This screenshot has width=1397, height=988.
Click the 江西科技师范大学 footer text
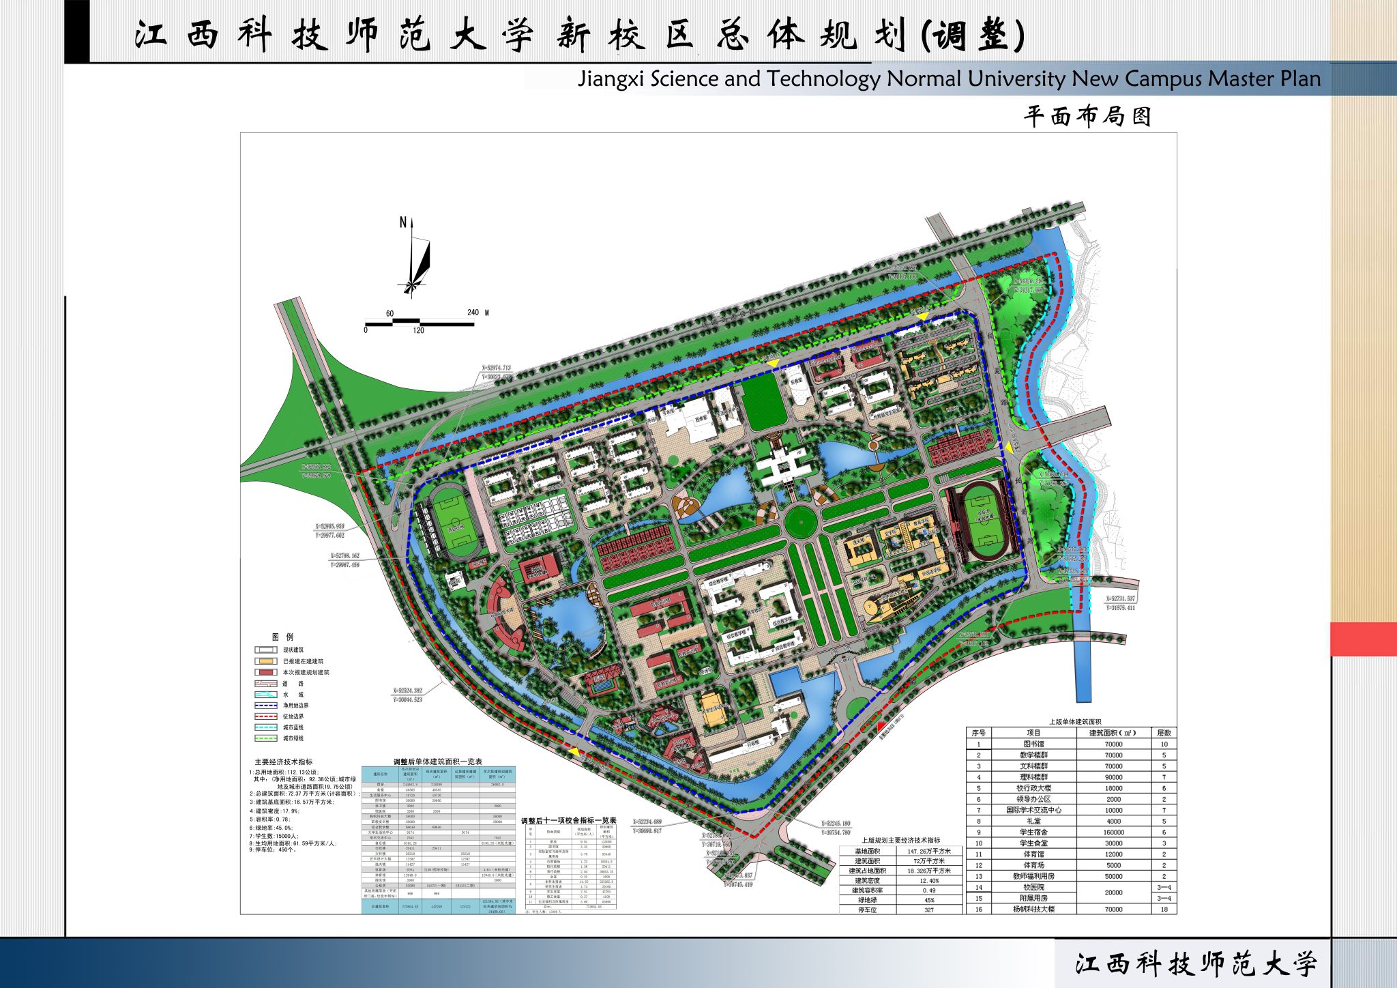pyautogui.click(x=1196, y=964)
